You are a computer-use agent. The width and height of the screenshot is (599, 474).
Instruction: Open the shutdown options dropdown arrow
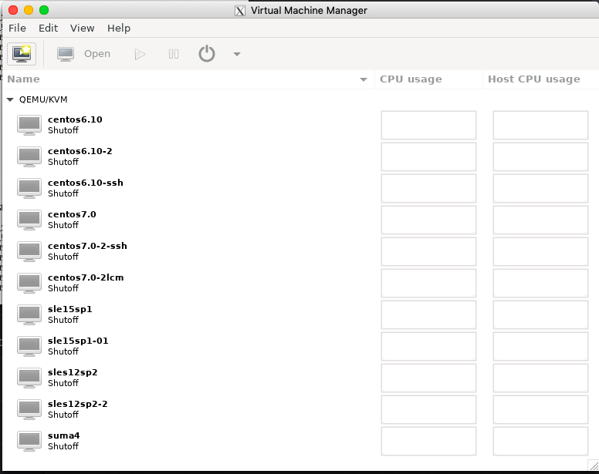tap(237, 54)
